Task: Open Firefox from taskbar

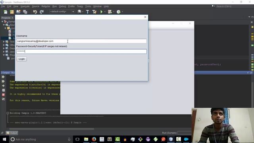Action: pos(94,139)
